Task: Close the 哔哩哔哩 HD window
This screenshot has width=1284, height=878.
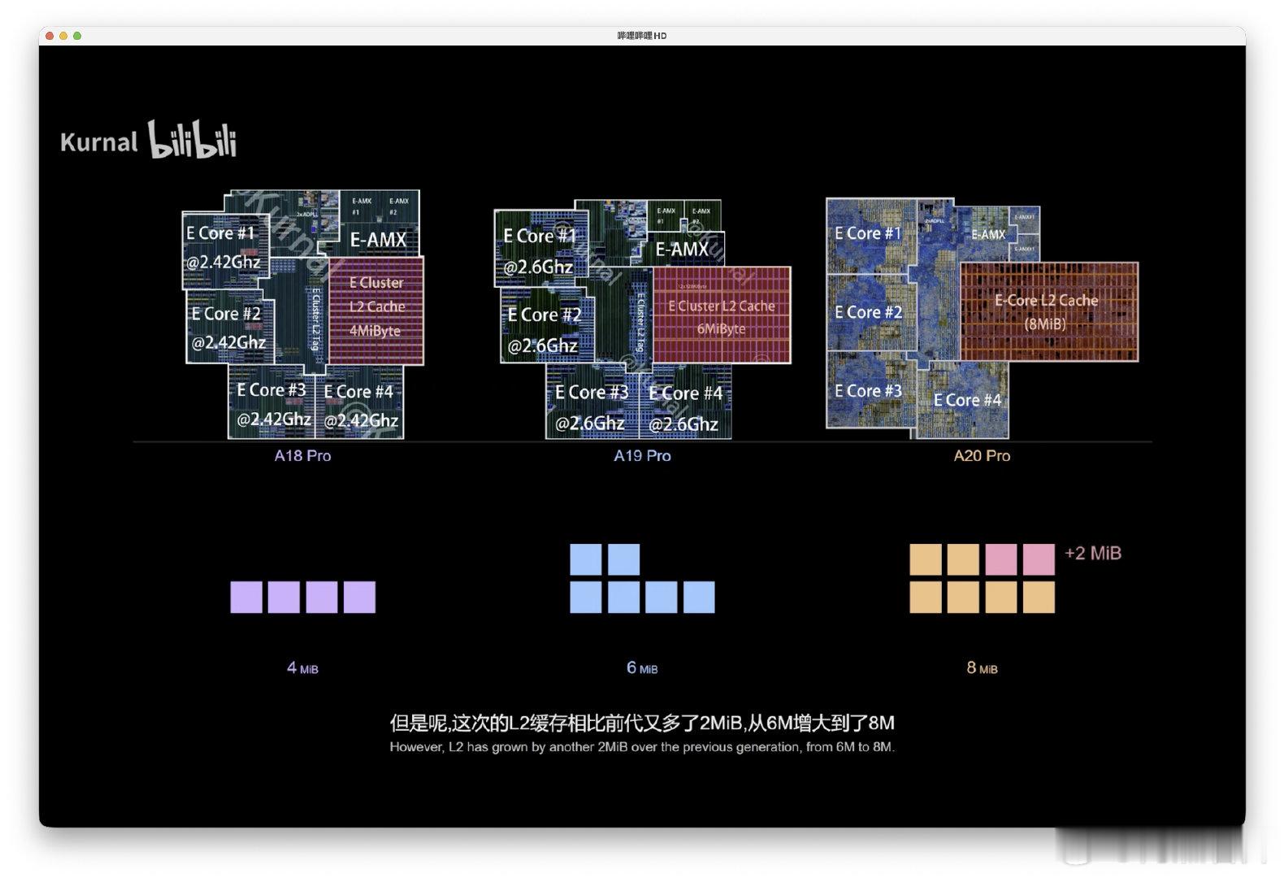Action: pyautogui.click(x=50, y=36)
